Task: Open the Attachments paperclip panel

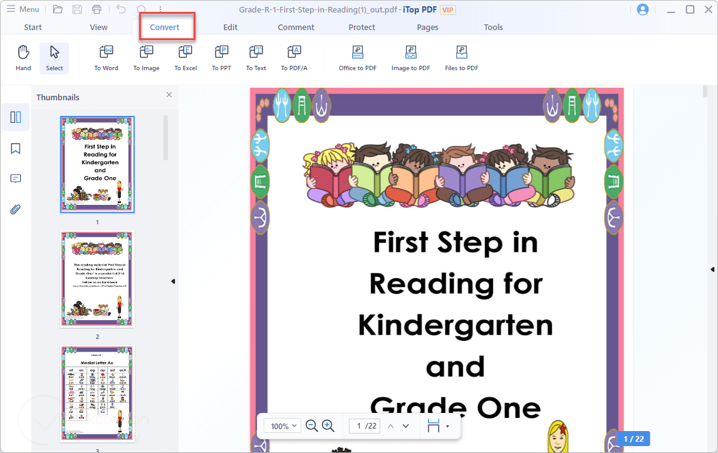Action: [16, 210]
